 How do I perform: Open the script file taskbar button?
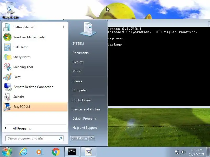[88, 152]
